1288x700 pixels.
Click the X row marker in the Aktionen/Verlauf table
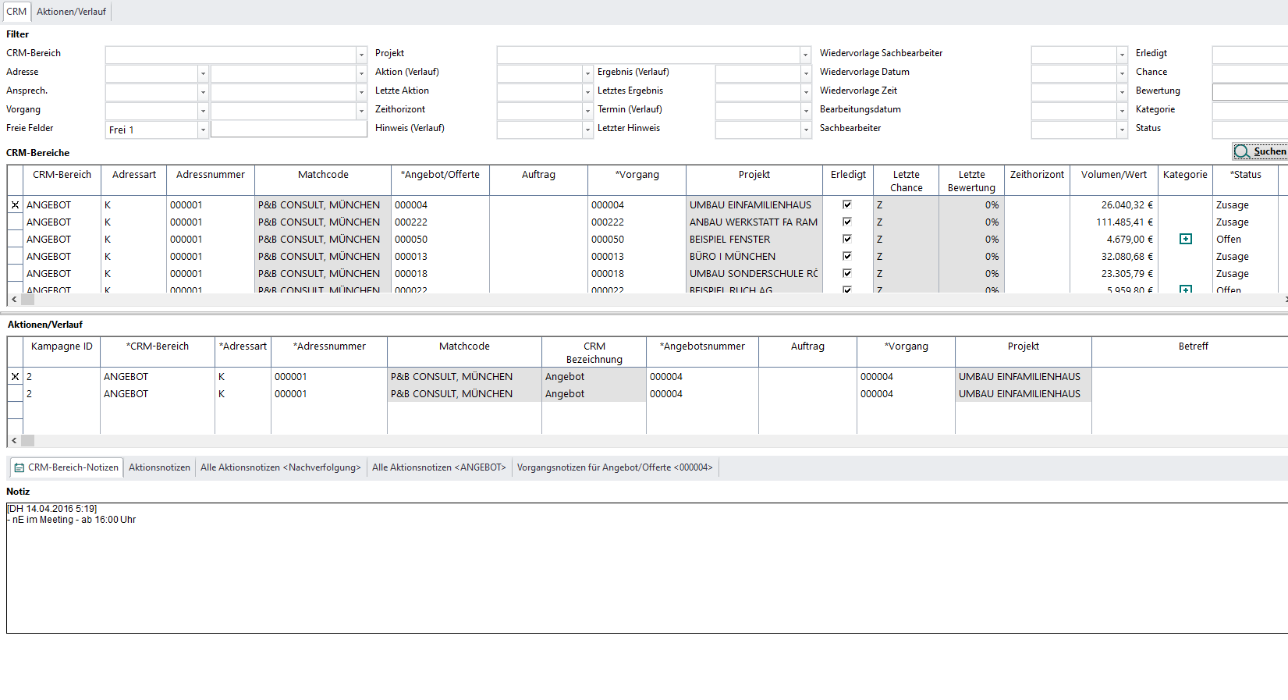pyautogui.click(x=15, y=377)
